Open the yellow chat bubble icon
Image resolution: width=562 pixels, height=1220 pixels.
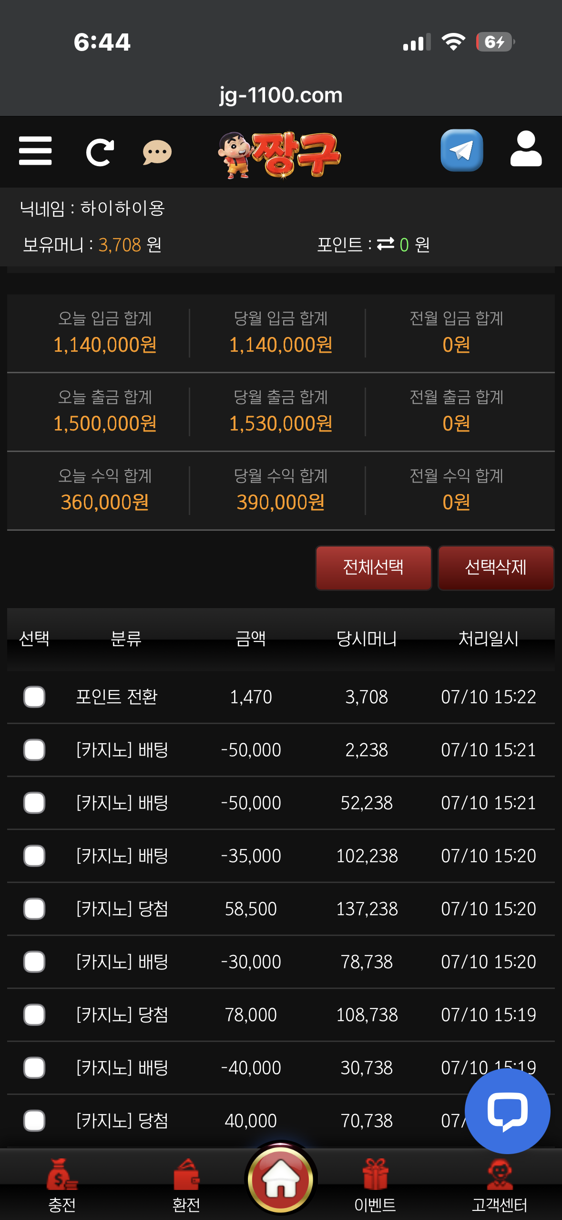pos(157,153)
